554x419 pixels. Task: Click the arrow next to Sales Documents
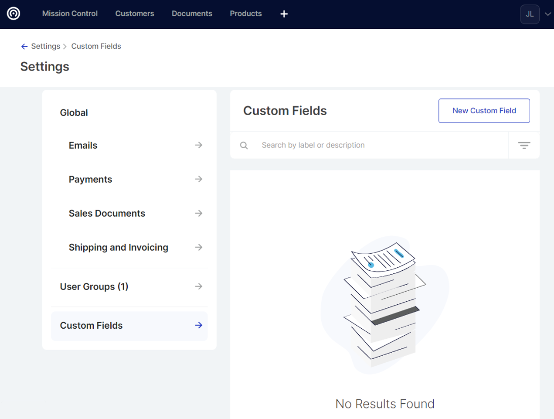(198, 213)
